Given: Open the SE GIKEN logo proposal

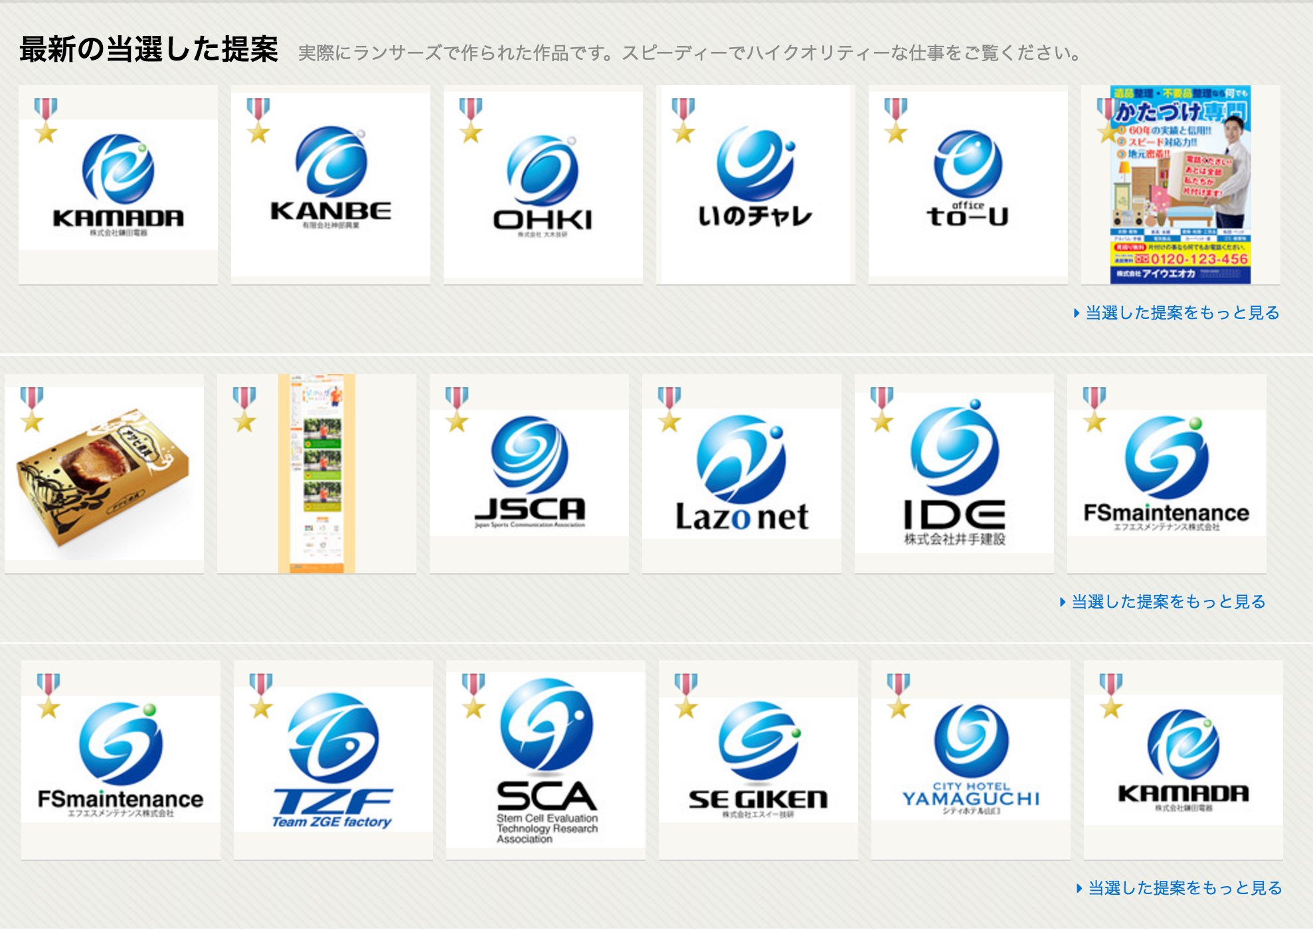Looking at the screenshot, I should (x=758, y=759).
